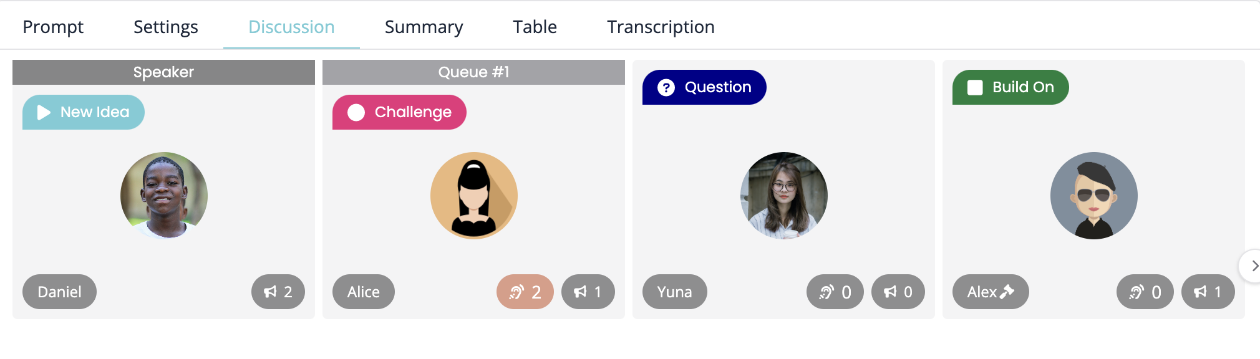1260x359 pixels.
Task: Click the megaphone count on Yuna's card
Action: (x=898, y=292)
